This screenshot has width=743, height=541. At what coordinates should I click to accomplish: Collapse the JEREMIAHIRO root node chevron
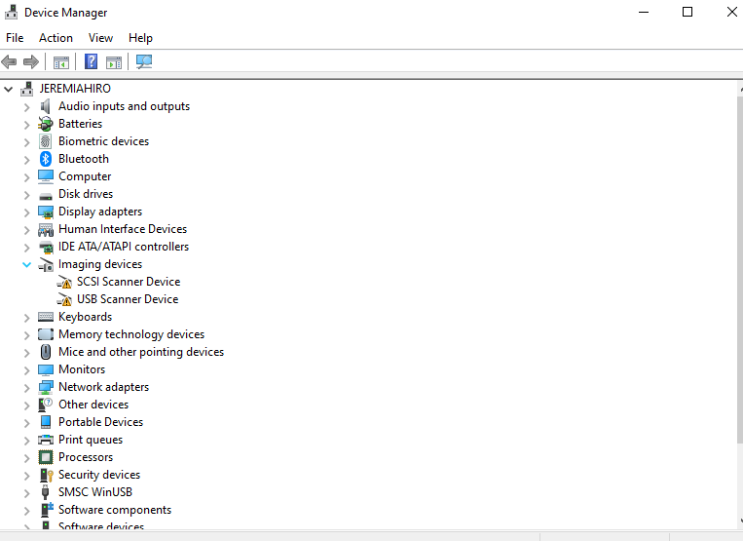point(8,89)
